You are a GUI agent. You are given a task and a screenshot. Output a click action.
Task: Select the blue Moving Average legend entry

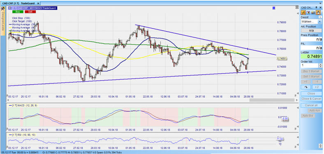click(22, 24)
